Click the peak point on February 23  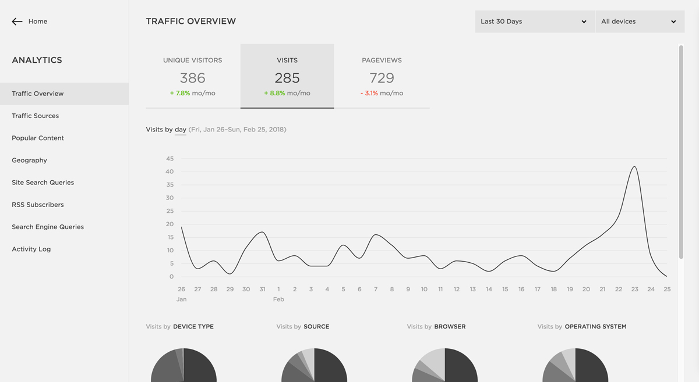coord(634,167)
